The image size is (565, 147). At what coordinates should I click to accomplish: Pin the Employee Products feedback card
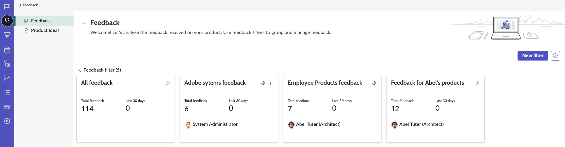click(374, 83)
